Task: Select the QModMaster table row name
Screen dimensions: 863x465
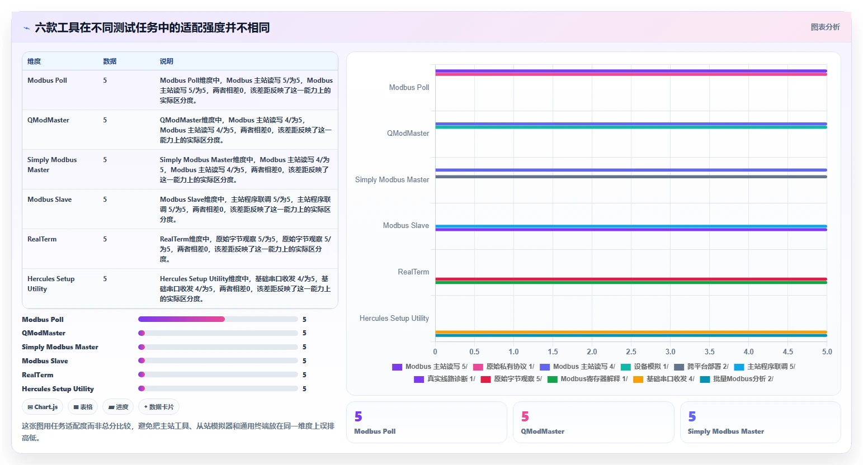Action: tap(48, 120)
